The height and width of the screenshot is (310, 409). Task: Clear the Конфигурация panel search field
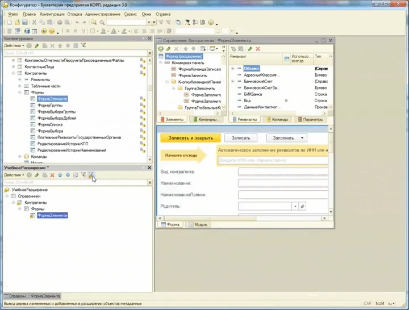point(150,53)
